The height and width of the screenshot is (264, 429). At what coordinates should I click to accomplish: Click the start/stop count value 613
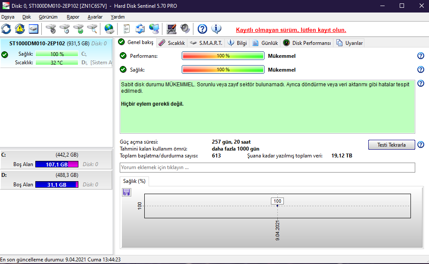point(216,156)
